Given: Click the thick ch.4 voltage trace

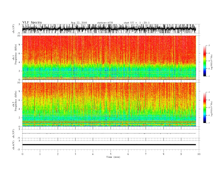Looking at the screenshot, I should (x=109, y=145).
